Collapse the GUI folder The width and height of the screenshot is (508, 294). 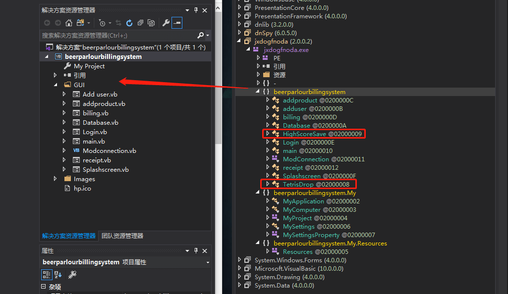pyautogui.click(x=56, y=85)
